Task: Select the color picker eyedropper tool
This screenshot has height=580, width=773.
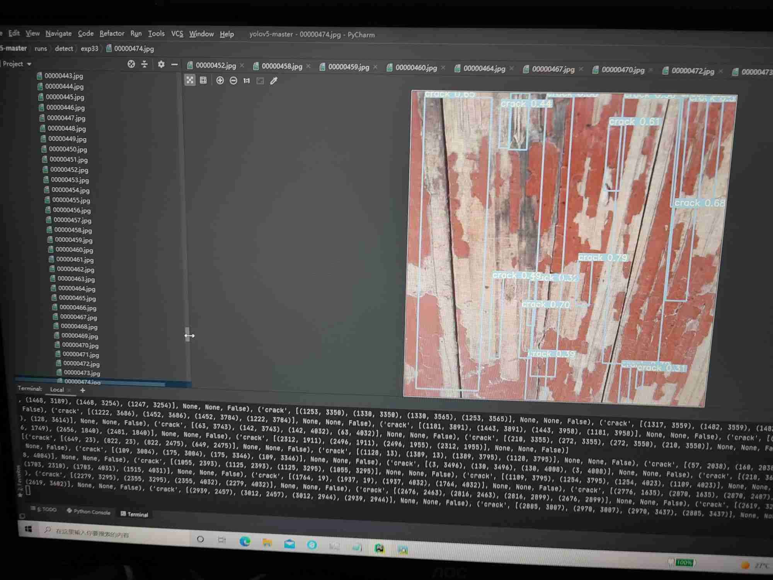Action: pyautogui.click(x=274, y=81)
